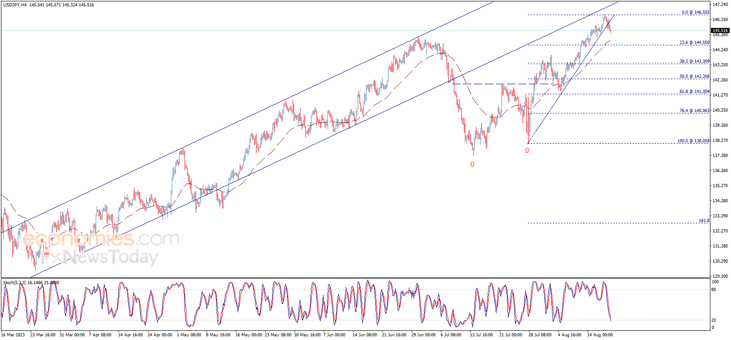Select the current price tag 145.516

tap(720, 31)
